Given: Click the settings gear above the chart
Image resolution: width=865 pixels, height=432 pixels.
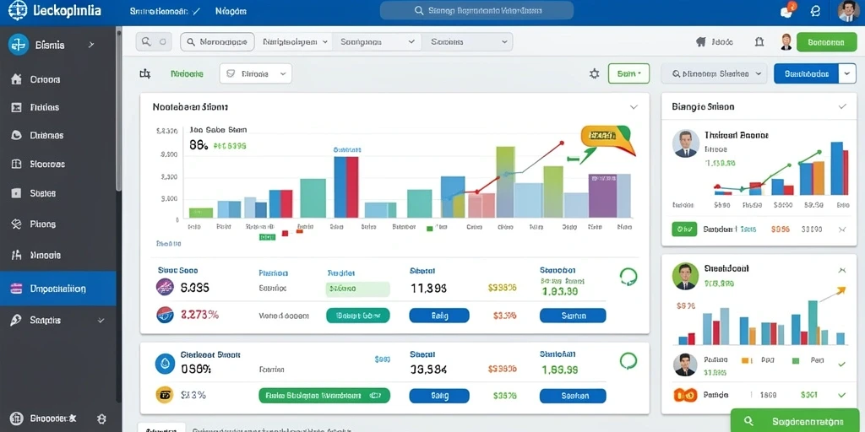Looking at the screenshot, I should (x=594, y=73).
